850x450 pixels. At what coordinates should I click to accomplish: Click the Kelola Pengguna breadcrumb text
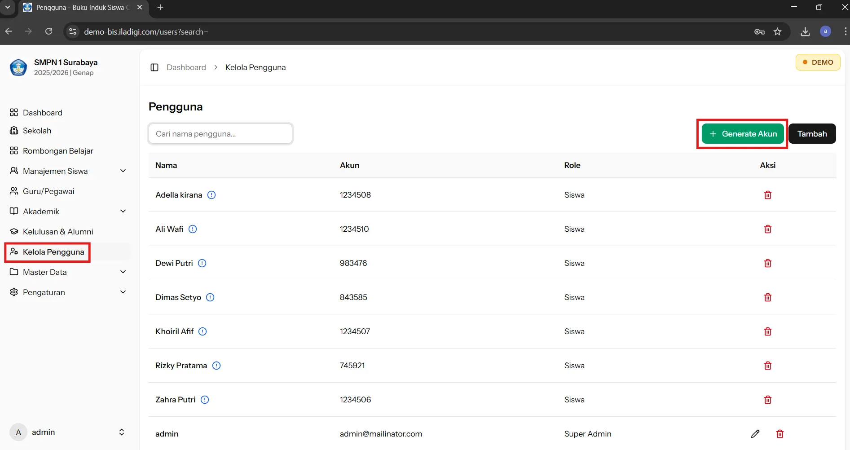pos(255,67)
